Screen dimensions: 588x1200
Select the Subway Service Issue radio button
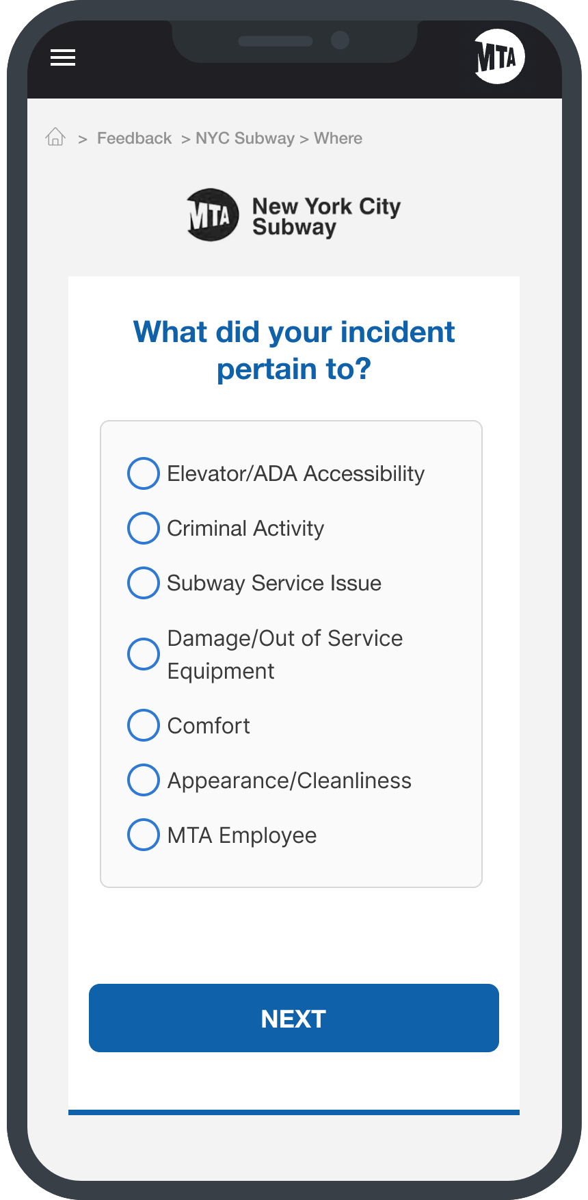144,583
